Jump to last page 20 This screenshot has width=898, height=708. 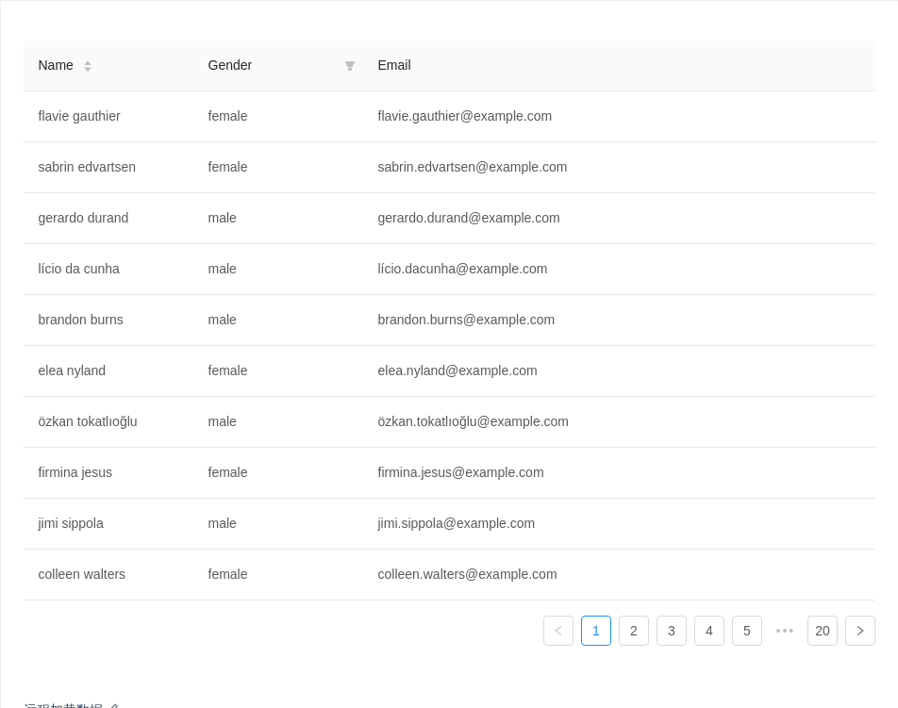(x=823, y=631)
